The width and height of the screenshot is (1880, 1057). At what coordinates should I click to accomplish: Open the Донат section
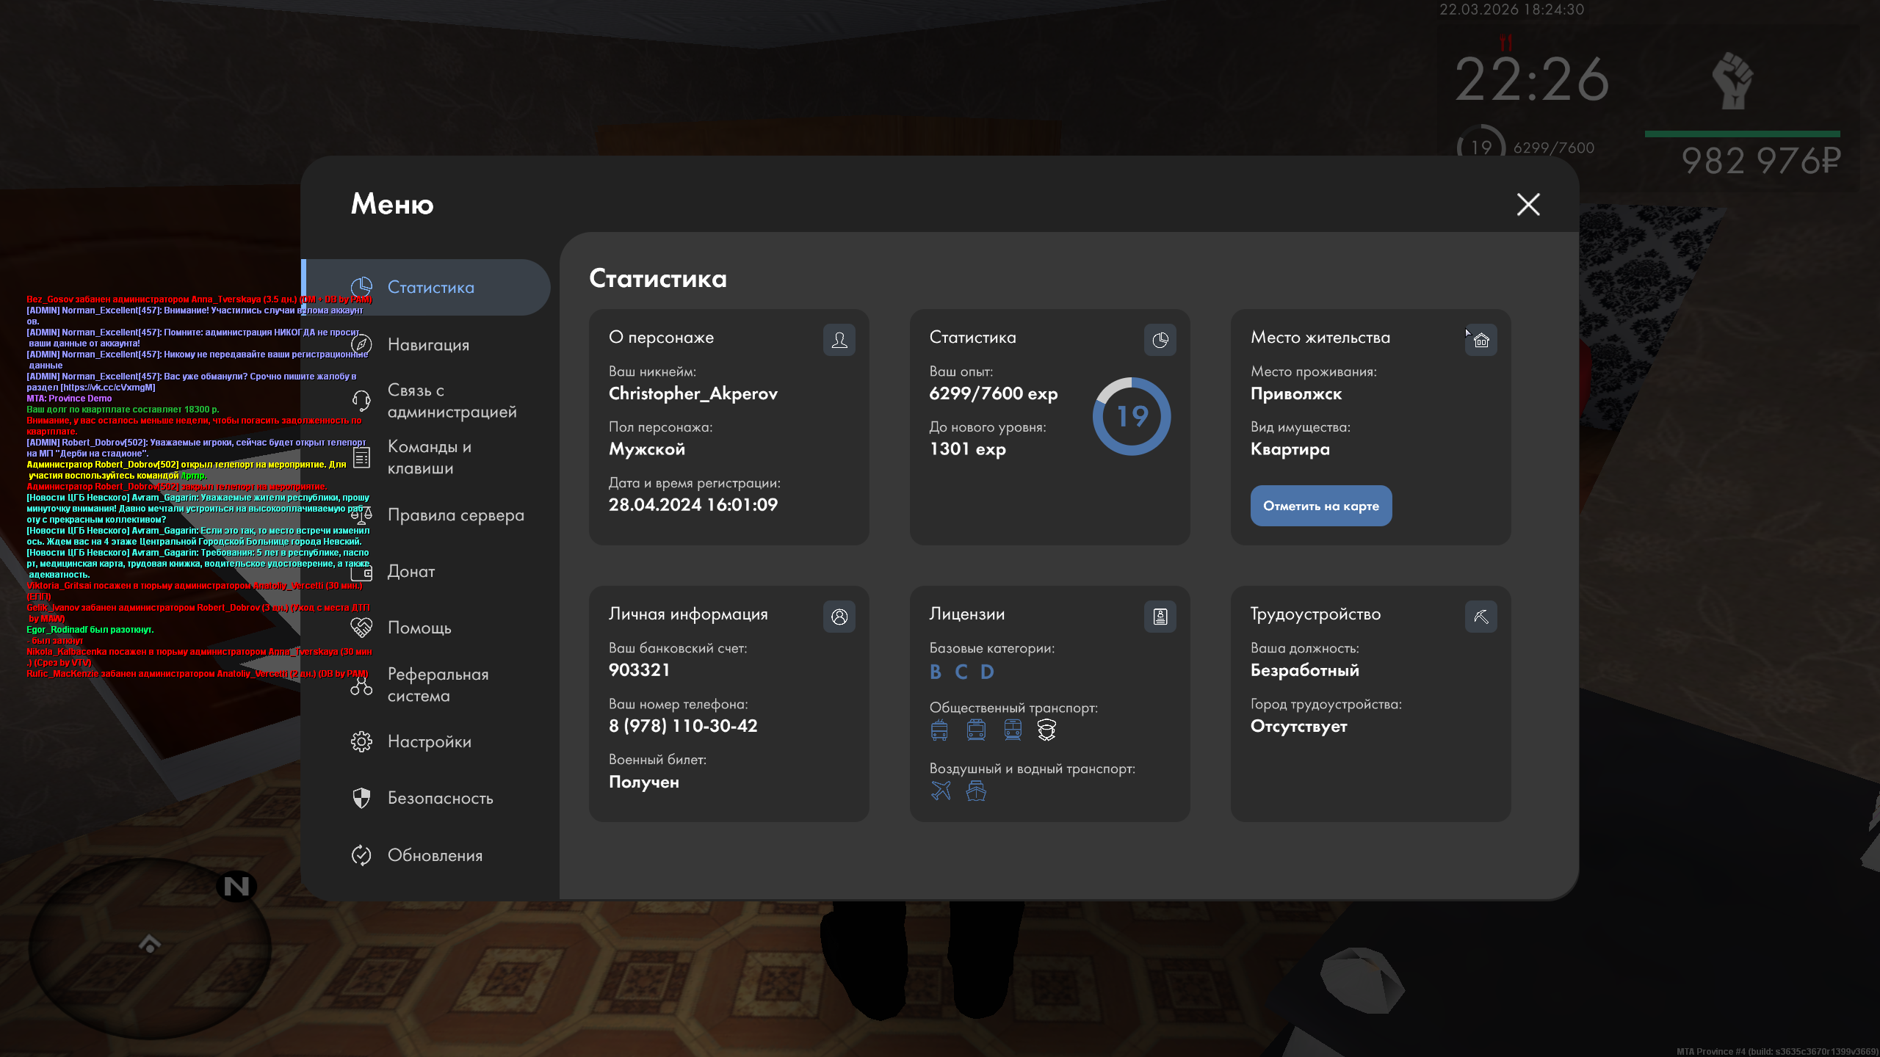411,572
